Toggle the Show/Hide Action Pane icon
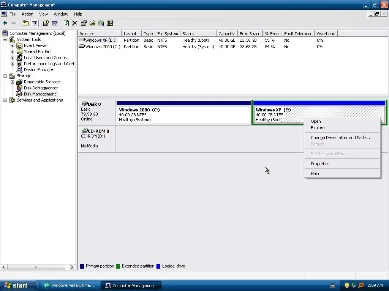The width and height of the screenshot is (389, 291). point(55,23)
